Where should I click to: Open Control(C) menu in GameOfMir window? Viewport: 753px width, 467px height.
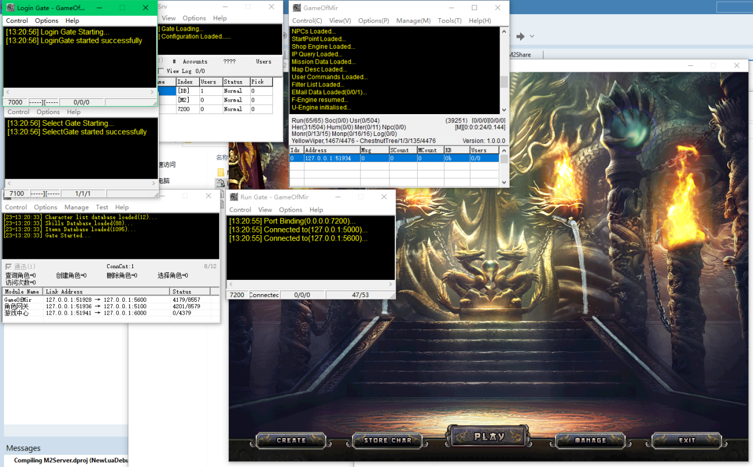pyautogui.click(x=307, y=21)
